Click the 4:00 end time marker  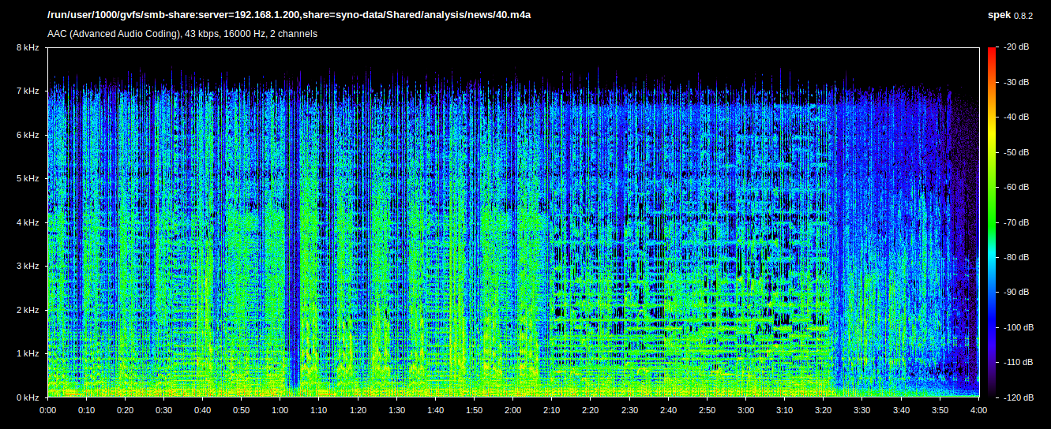click(978, 411)
